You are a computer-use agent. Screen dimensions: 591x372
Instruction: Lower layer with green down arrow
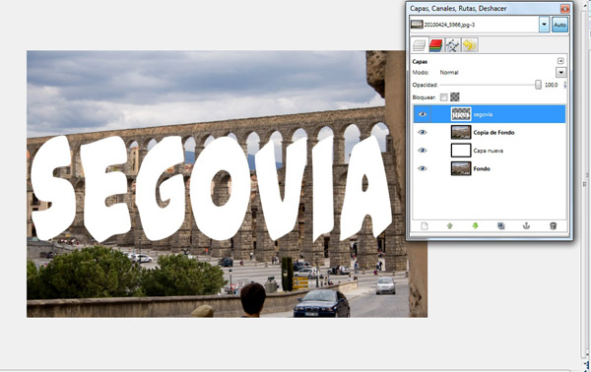476,226
